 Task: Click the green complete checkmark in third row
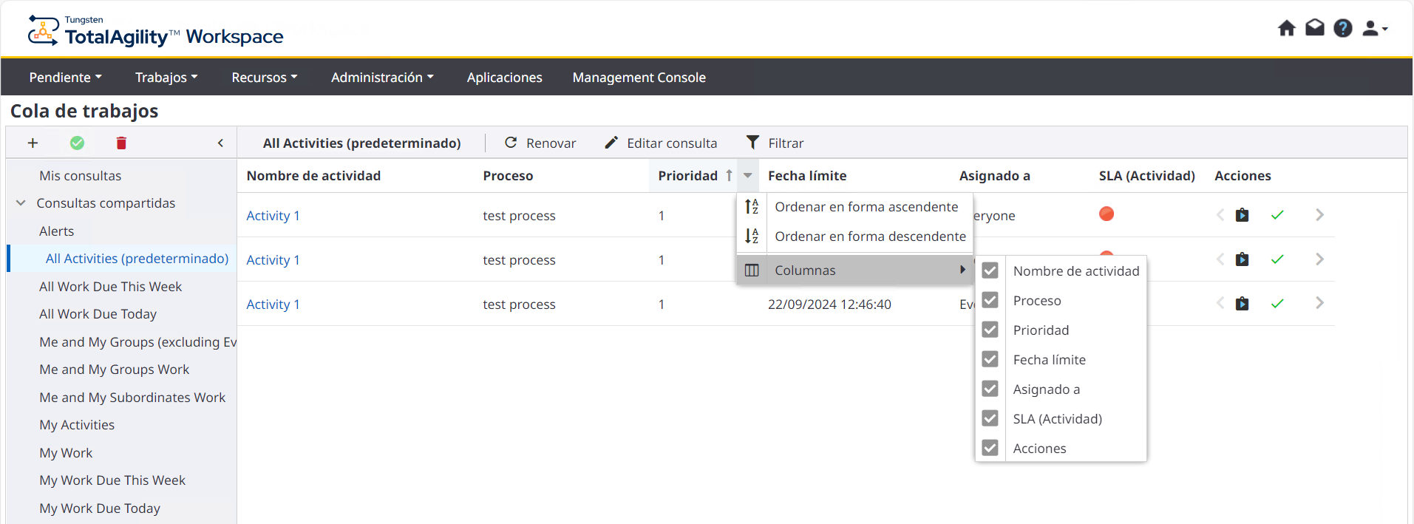[1277, 304]
